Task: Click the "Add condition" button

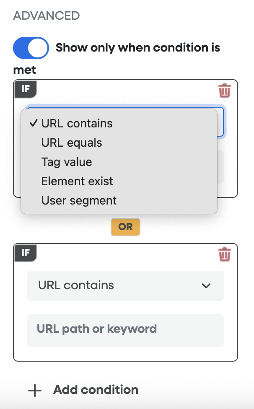Action: point(96,390)
